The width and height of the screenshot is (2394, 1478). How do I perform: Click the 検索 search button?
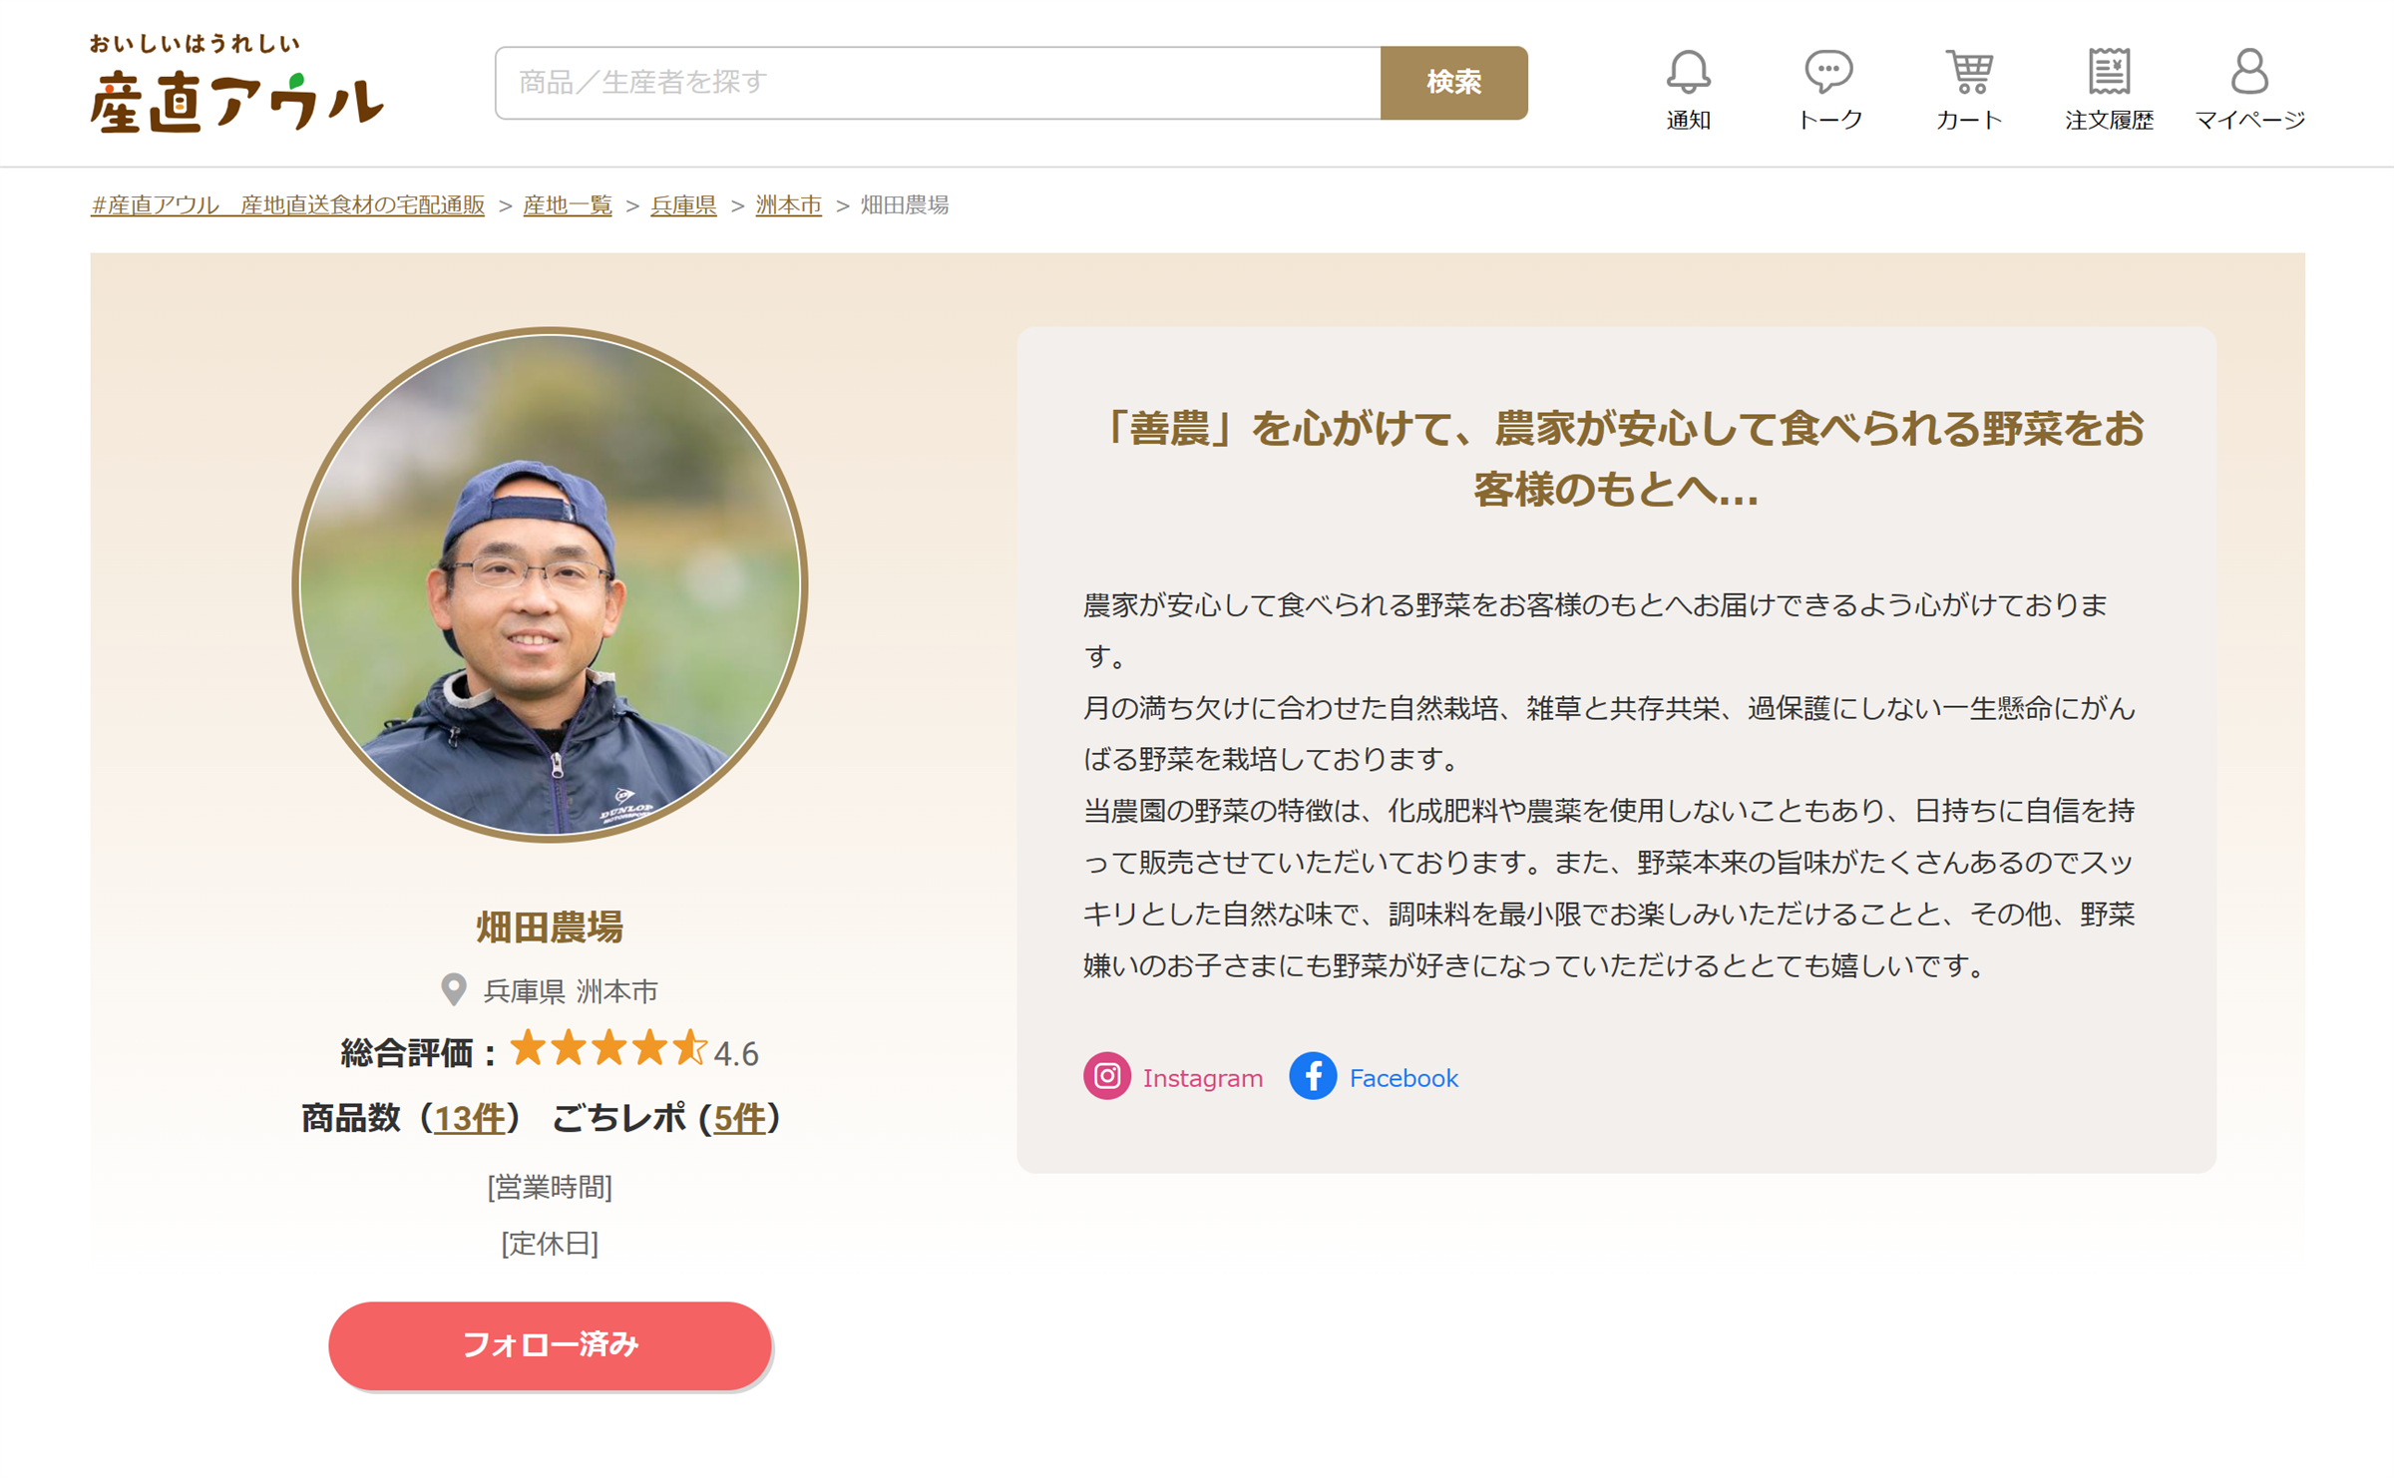click(1453, 83)
